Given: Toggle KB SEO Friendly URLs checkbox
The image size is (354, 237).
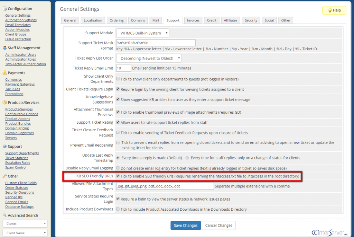Looking at the screenshot, I should (118, 176).
